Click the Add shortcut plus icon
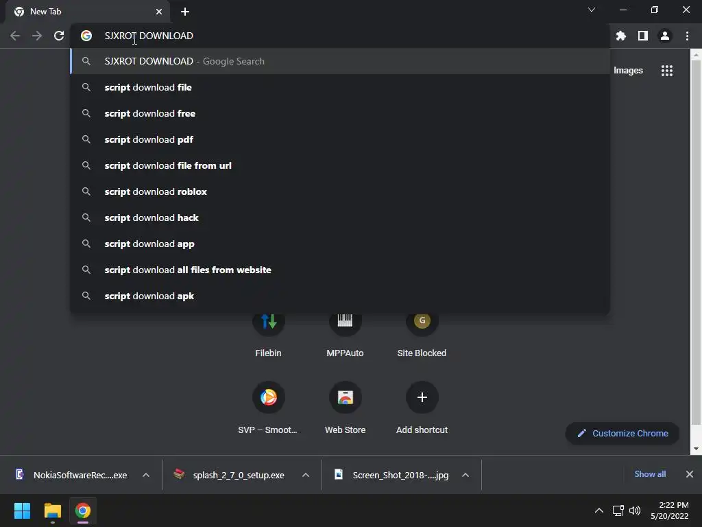Viewport: 702px width, 527px height. click(422, 397)
